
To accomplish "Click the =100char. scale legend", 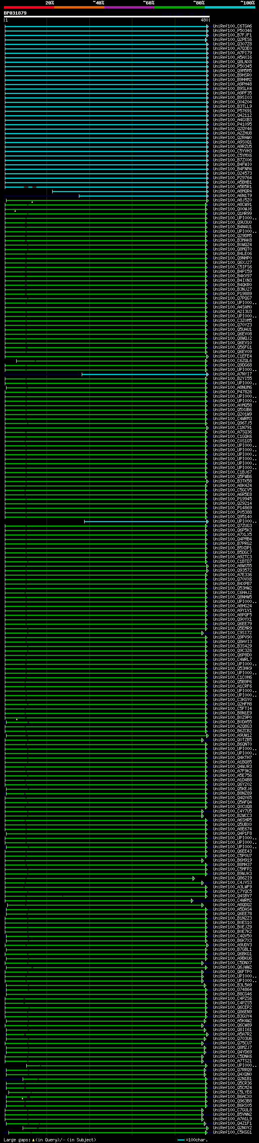I will [193, 1139].
